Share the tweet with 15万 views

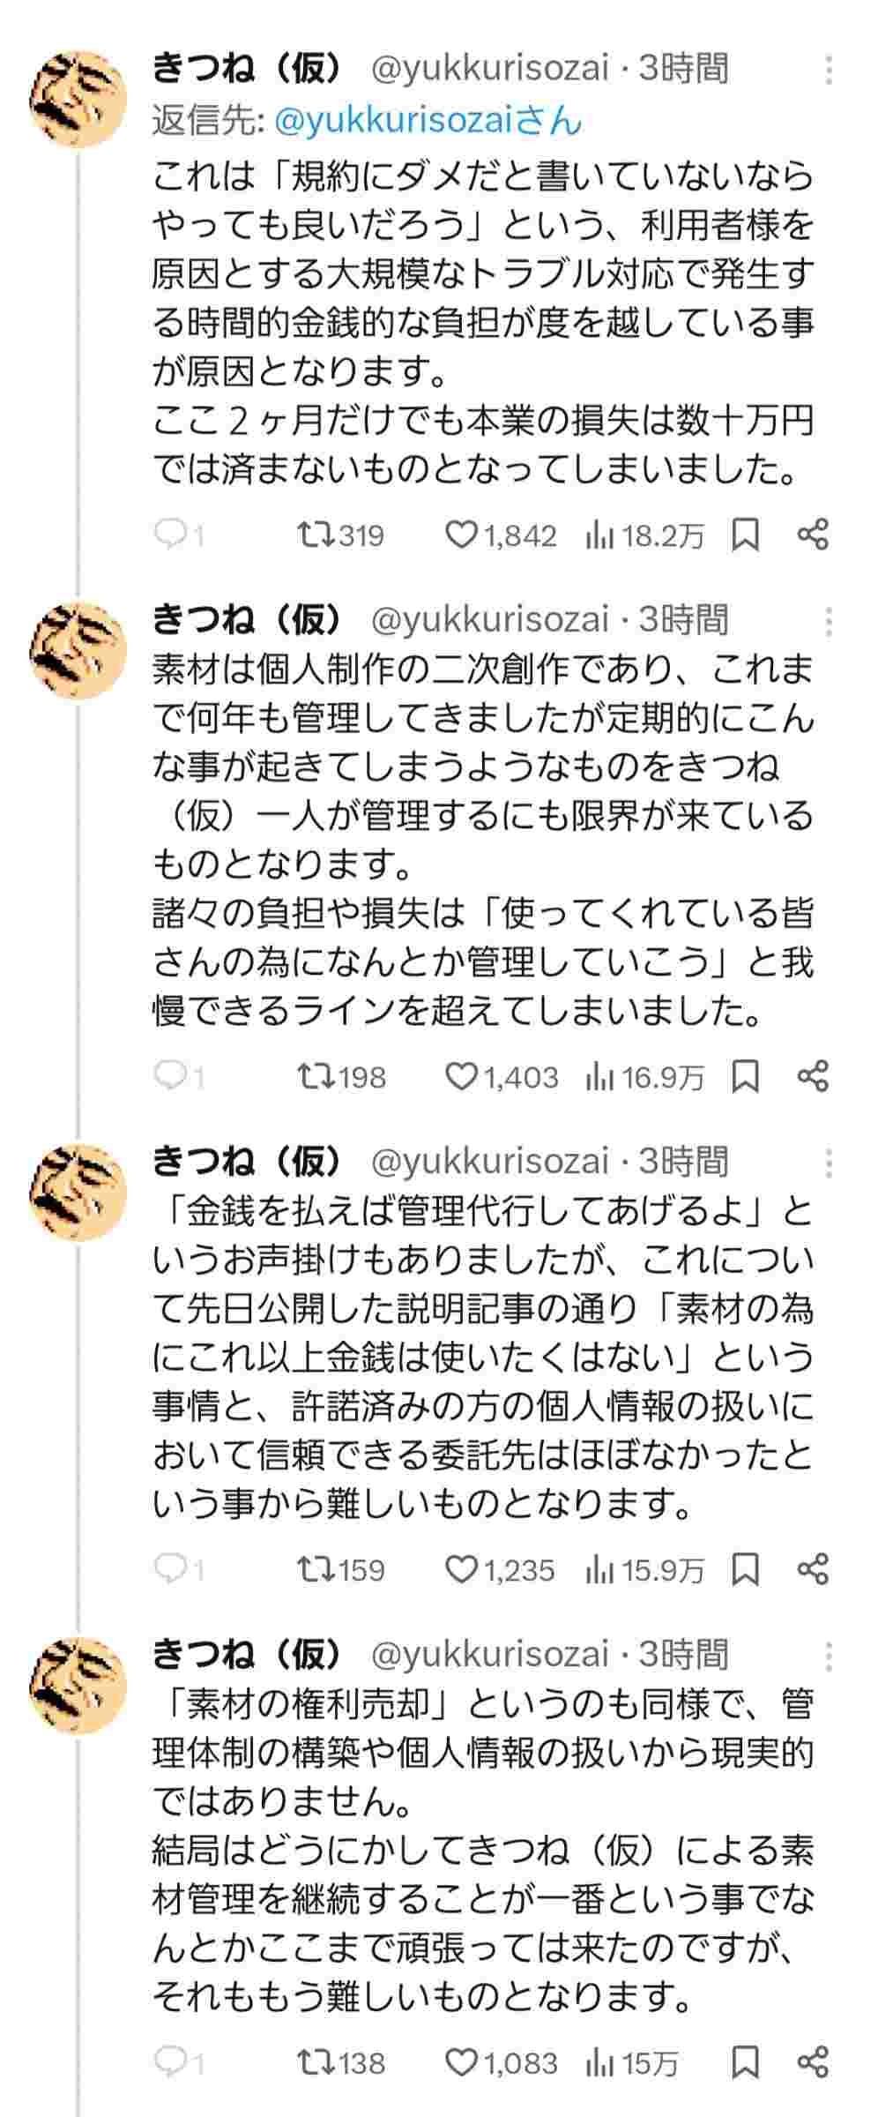pyautogui.click(x=813, y=2062)
